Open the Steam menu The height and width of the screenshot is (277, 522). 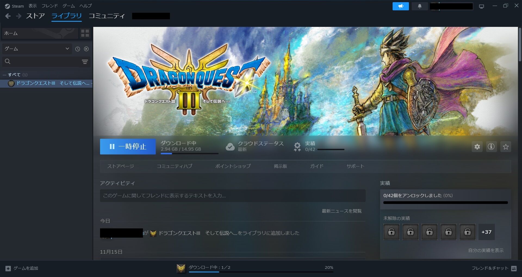(x=18, y=6)
